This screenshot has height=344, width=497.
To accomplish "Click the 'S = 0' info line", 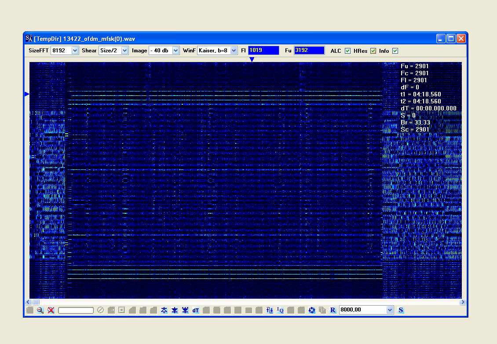I will coord(408,115).
